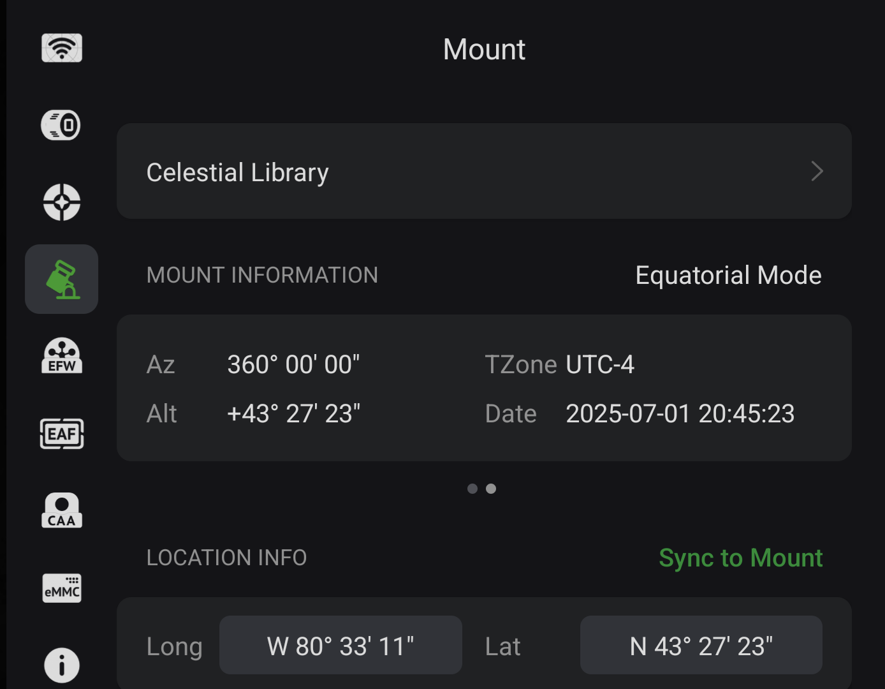Open the info about icon
Viewport: 885px width, 689px height.
pyautogui.click(x=62, y=665)
